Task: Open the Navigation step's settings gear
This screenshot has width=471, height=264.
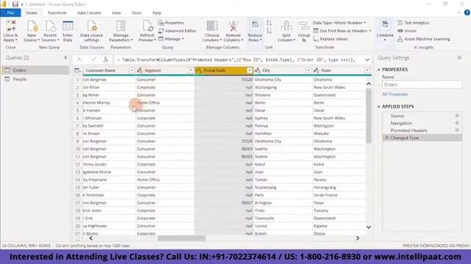Action: click(457, 122)
